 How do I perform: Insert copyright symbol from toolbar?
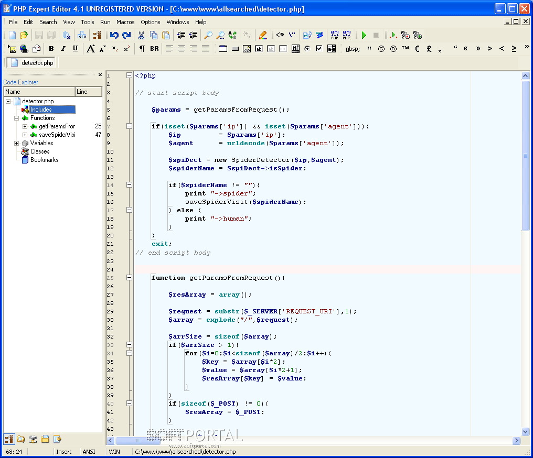[x=381, y=49]
